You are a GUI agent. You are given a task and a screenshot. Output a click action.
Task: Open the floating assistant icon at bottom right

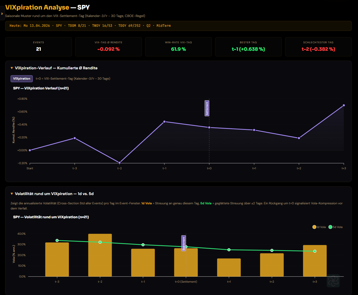coord(333,281)
